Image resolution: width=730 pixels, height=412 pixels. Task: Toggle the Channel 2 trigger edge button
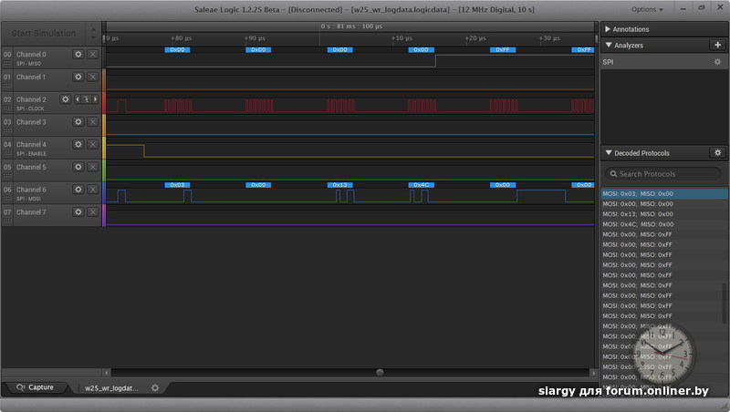coord(84,99)
